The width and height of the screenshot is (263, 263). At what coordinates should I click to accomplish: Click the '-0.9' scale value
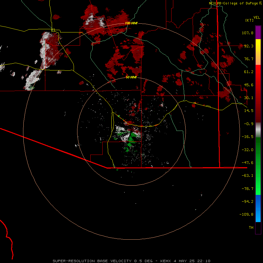249,124
